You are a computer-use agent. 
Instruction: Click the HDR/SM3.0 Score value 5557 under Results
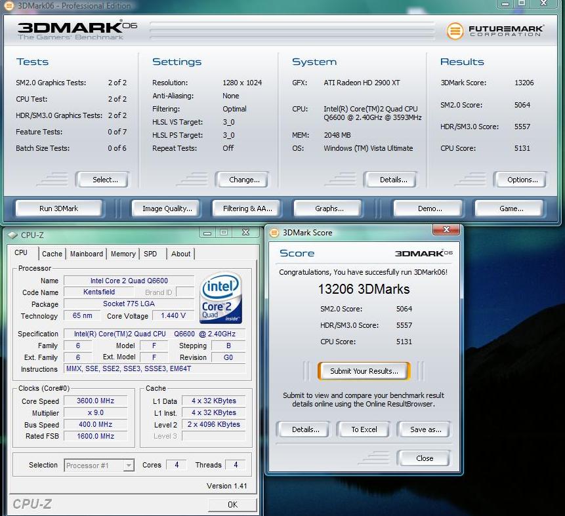coord(522,127)
